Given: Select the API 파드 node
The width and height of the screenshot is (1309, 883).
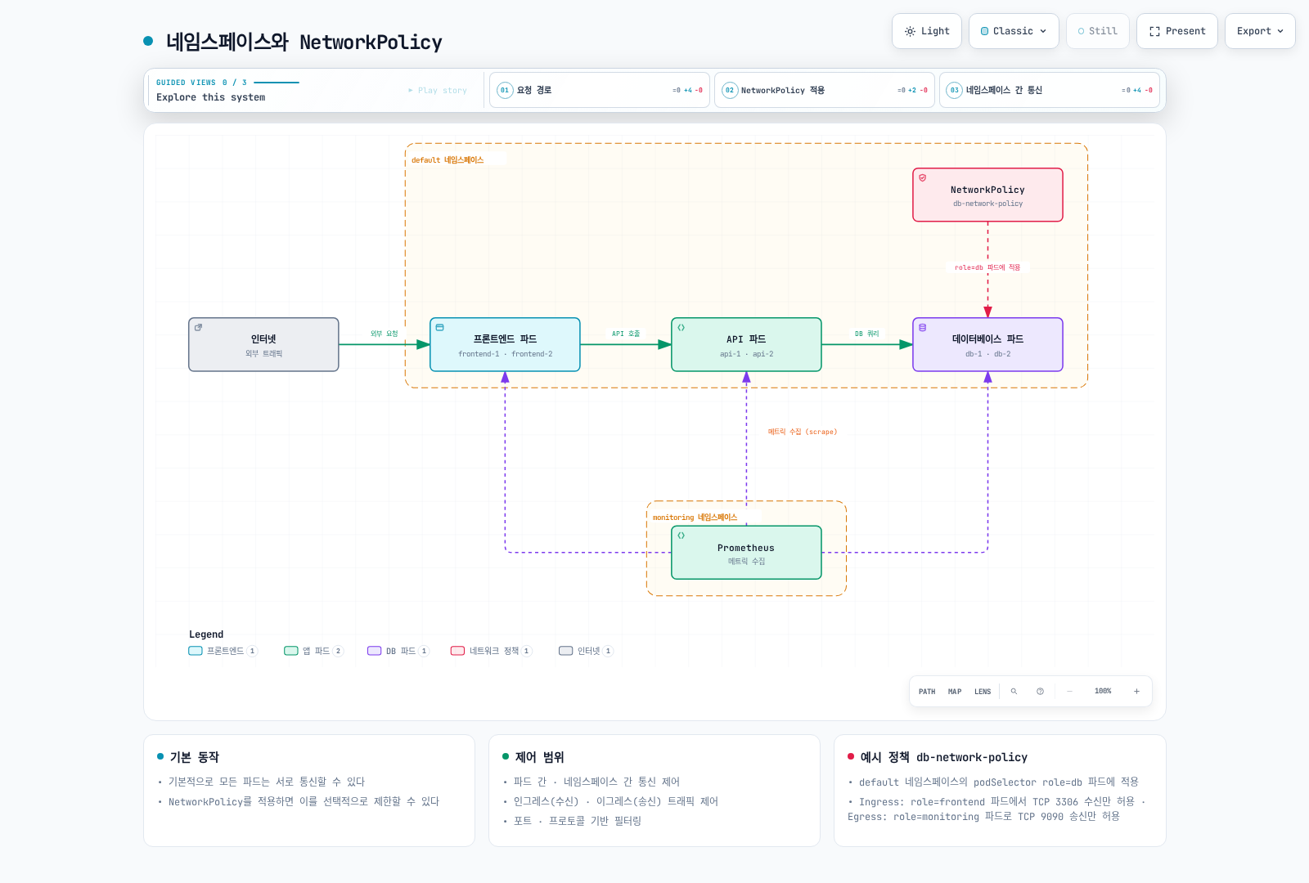Looking at the screenshot, I should pyautogui.click(x=746, y=344).
